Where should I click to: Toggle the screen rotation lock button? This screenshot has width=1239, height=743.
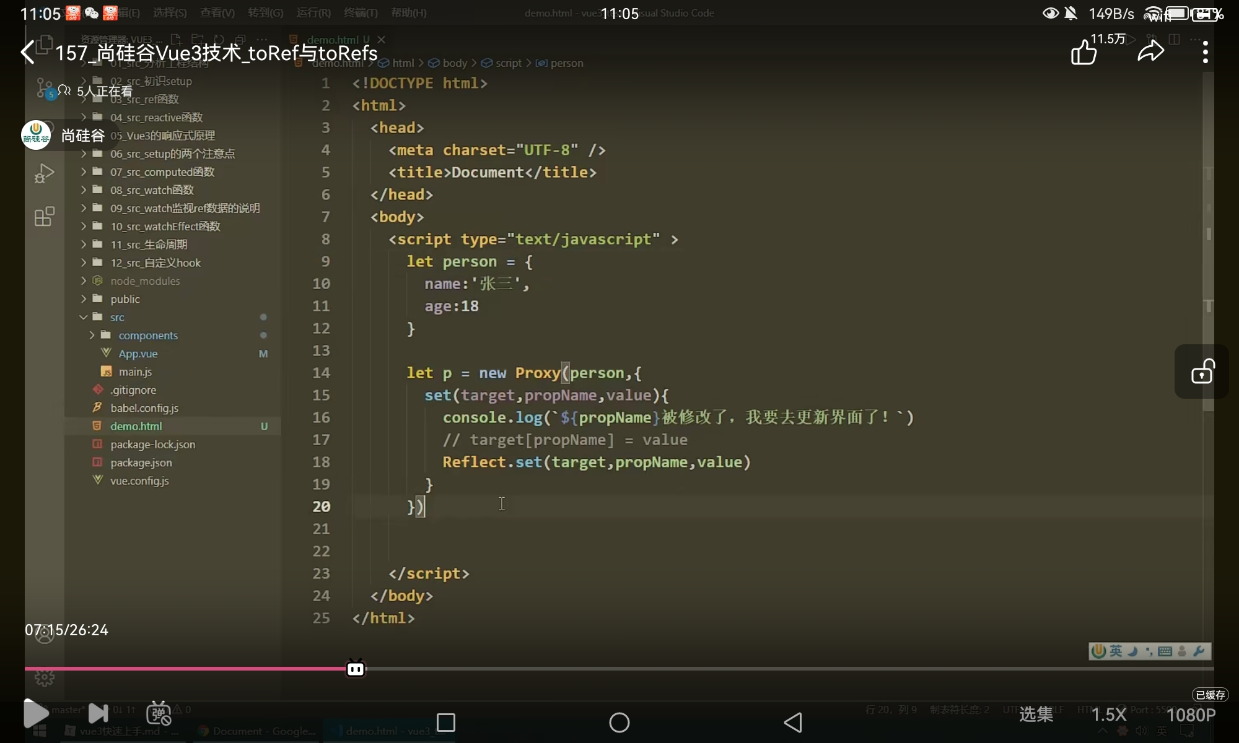1202,372
